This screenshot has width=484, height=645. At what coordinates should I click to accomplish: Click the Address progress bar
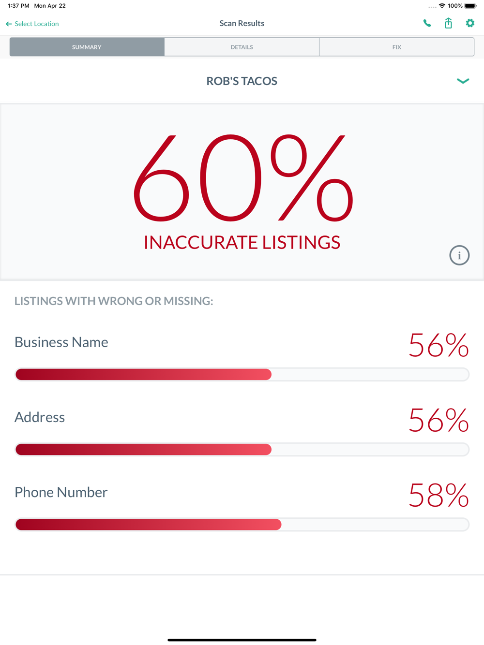(x=242, y=449)
